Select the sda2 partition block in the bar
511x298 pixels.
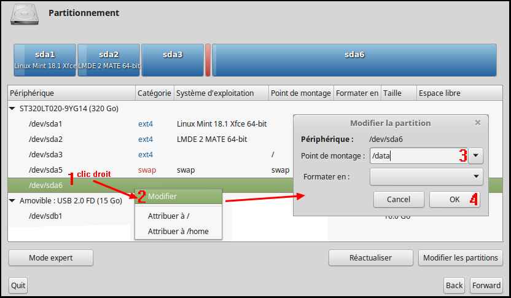tap(109, 60)
